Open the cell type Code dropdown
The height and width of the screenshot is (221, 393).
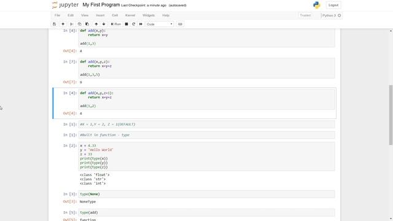160,24
